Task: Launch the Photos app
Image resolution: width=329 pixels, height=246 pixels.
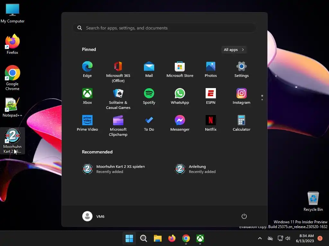Action: click(x=211, y=70)
